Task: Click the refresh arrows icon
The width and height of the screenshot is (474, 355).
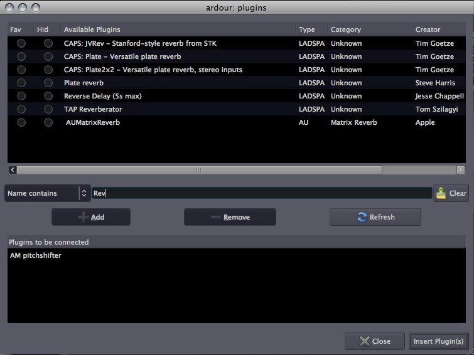Action: (362, 217)
